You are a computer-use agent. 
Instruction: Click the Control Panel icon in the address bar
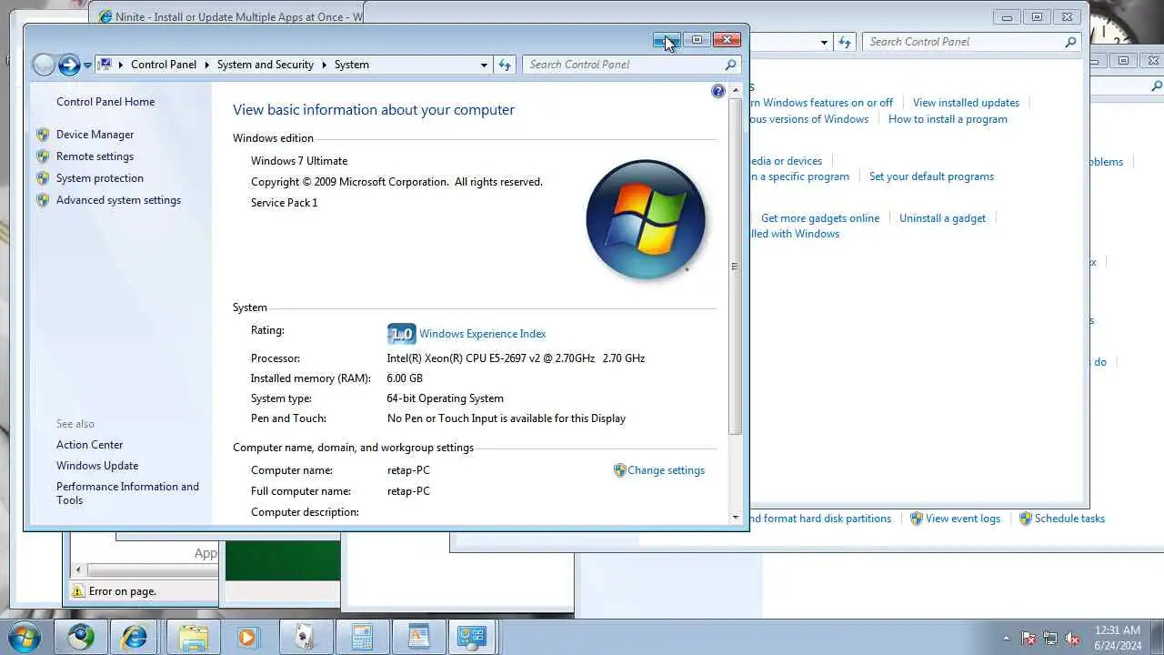(105, 65)
